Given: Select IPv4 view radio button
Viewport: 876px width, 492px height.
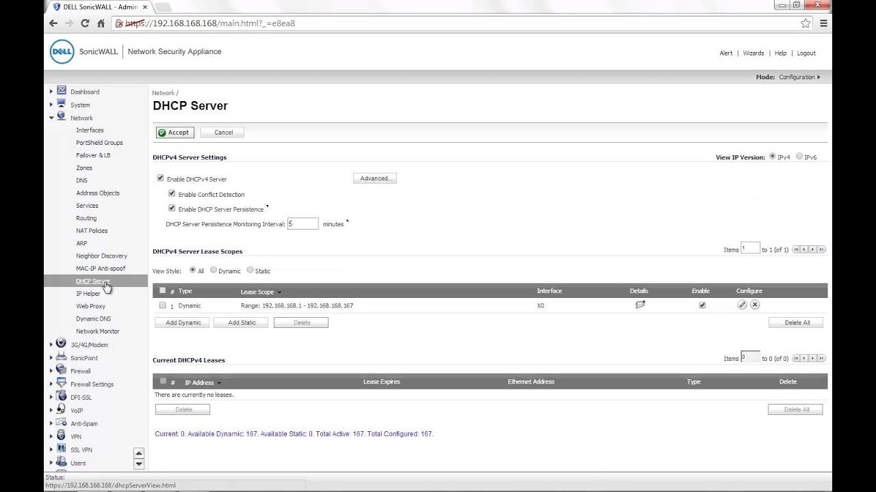Looking at the screenshot, I should [773, 156].
